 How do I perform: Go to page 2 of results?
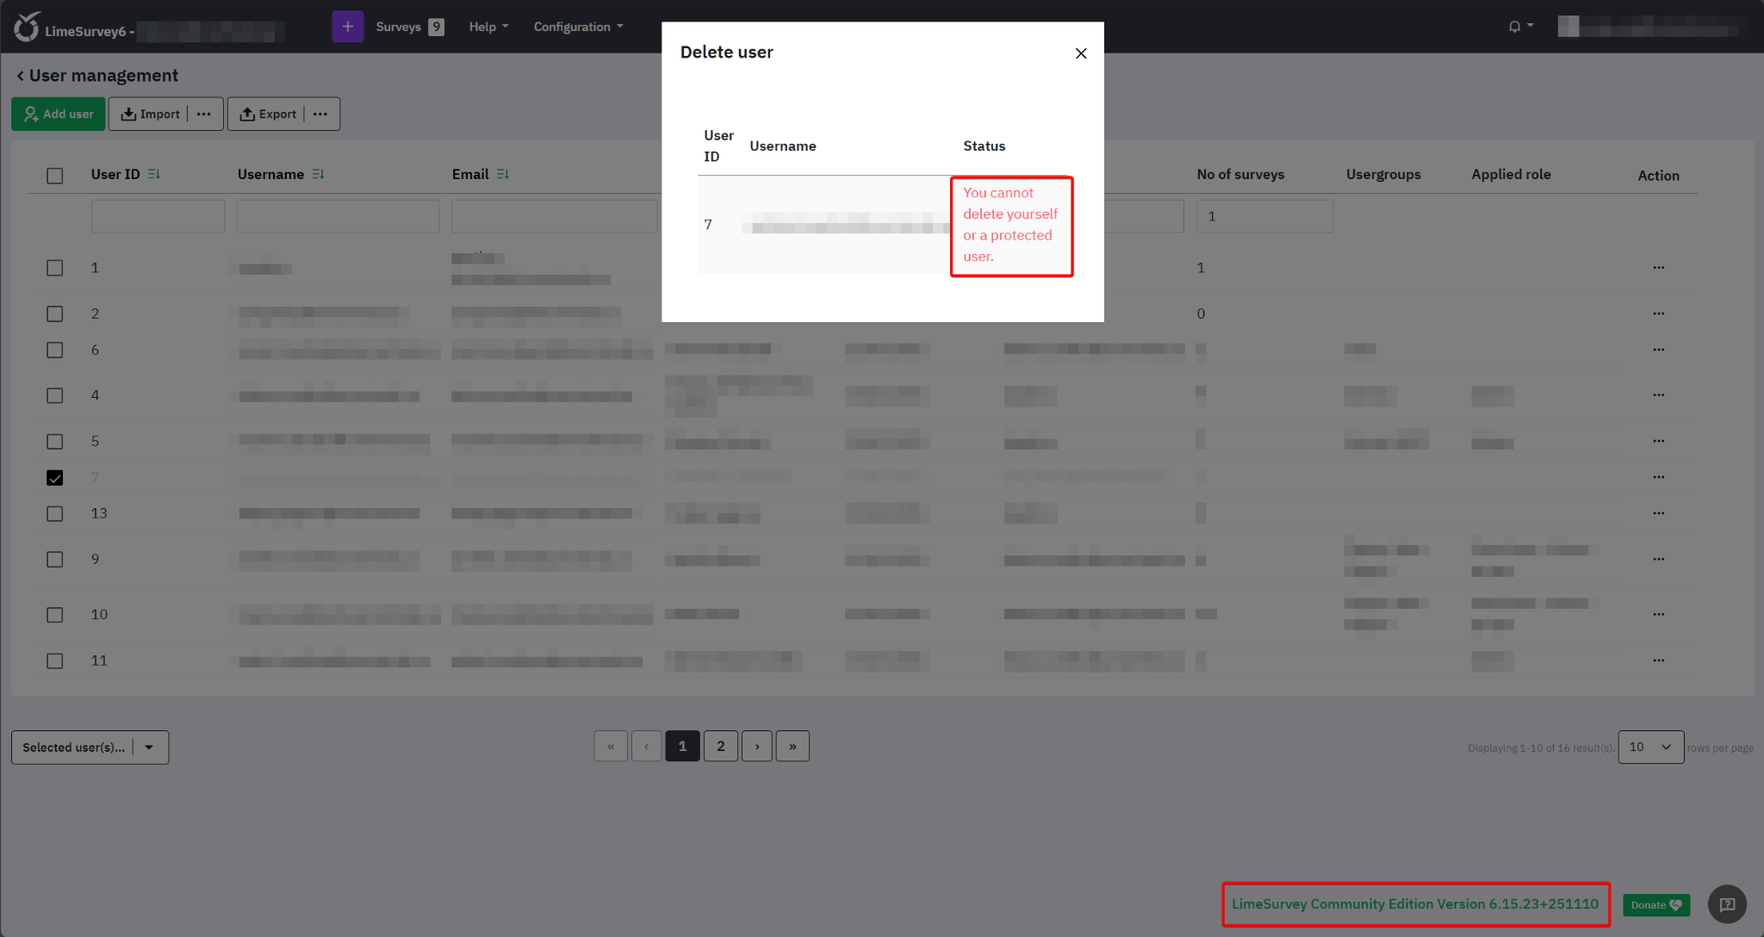[x=720, y=746]
